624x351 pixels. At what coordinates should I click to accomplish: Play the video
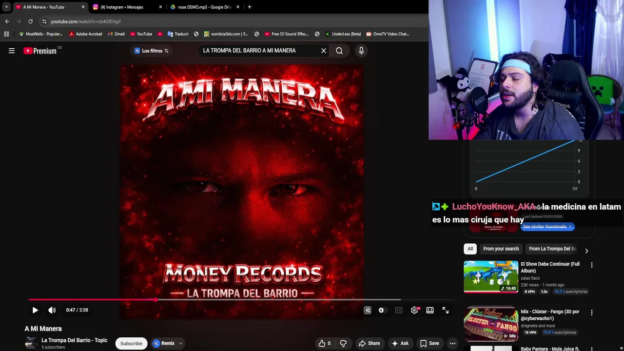coord(35,310)
